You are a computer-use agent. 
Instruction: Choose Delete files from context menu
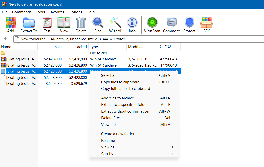tap(134, 118)
